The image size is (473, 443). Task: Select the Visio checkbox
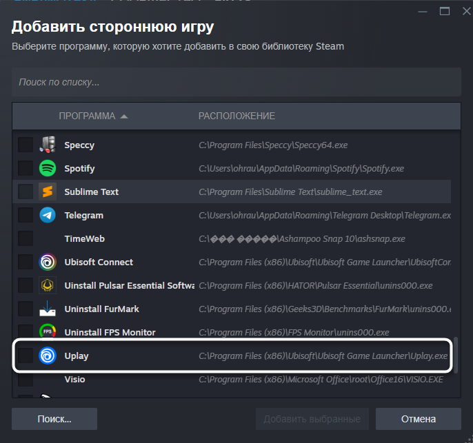tap(26, 379)
